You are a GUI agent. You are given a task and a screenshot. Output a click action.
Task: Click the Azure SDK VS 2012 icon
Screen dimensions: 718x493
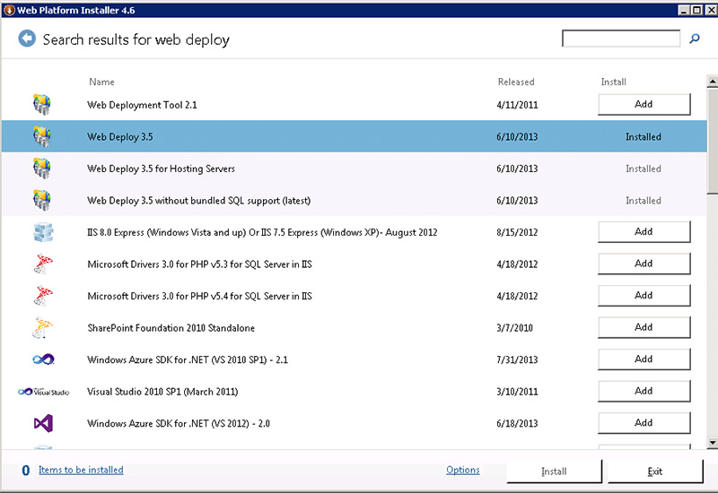pos(41,423)
